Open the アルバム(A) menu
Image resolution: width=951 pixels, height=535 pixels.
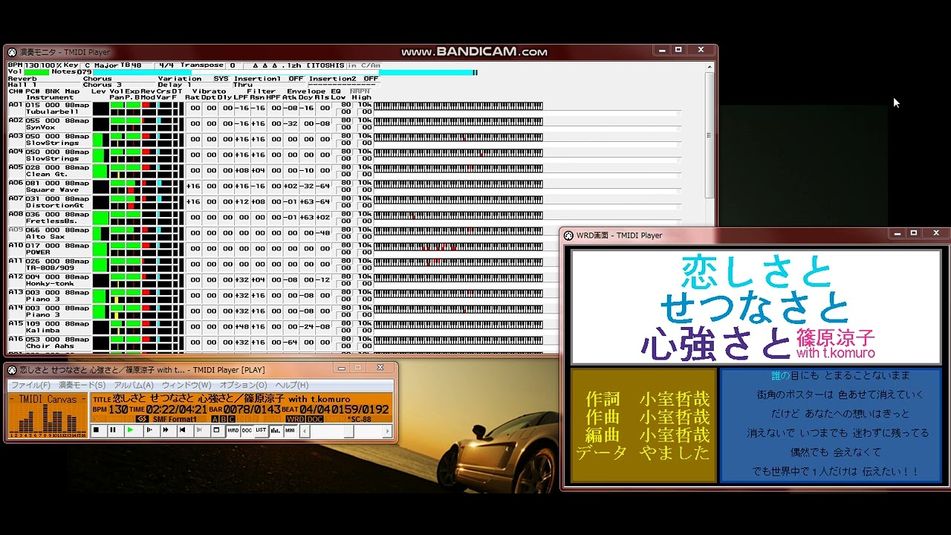[x=134, y=385]
